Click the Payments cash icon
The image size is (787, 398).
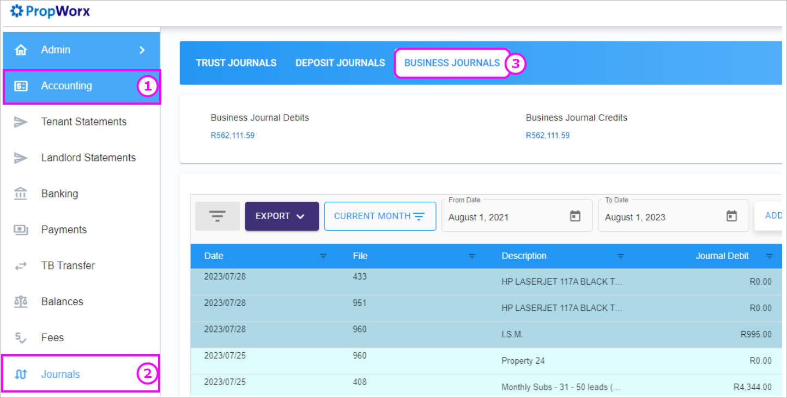[21, 230]
